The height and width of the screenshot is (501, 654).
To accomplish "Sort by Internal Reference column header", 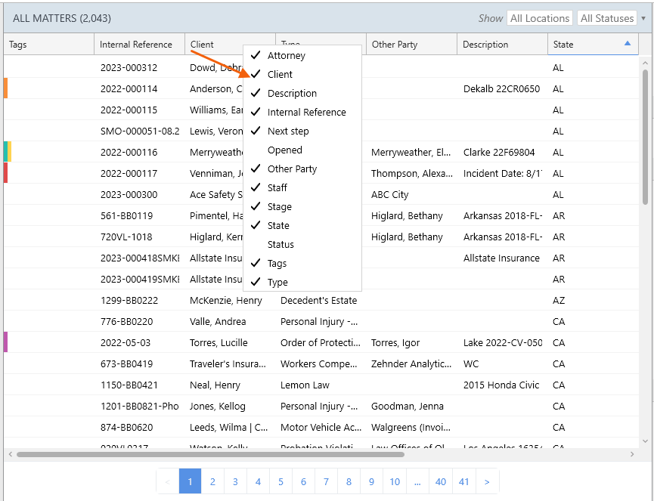I will click(x=139, y=44).
